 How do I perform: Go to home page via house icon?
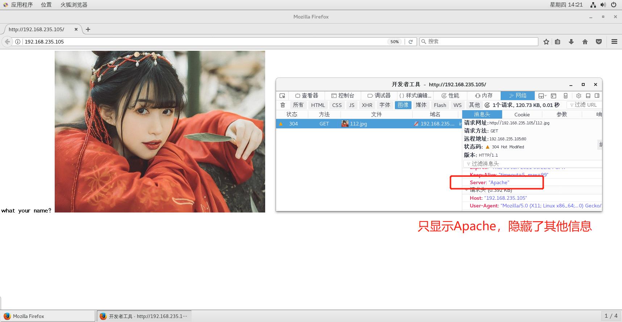pyautogui.click(x=585, y=42)
